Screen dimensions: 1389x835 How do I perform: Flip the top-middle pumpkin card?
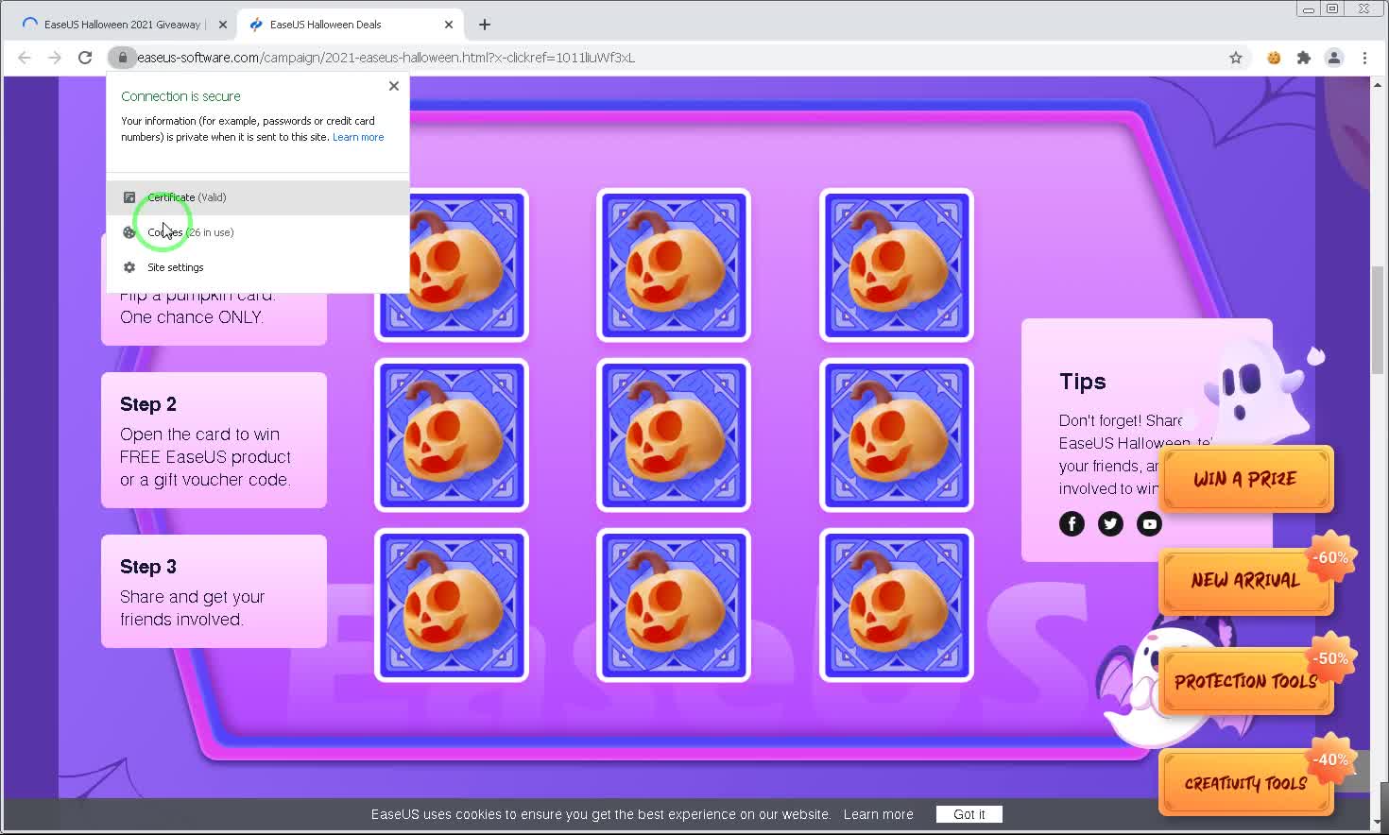click(x=674, y=265)
